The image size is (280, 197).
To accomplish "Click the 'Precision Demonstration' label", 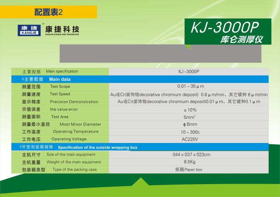I will [74, 102].
